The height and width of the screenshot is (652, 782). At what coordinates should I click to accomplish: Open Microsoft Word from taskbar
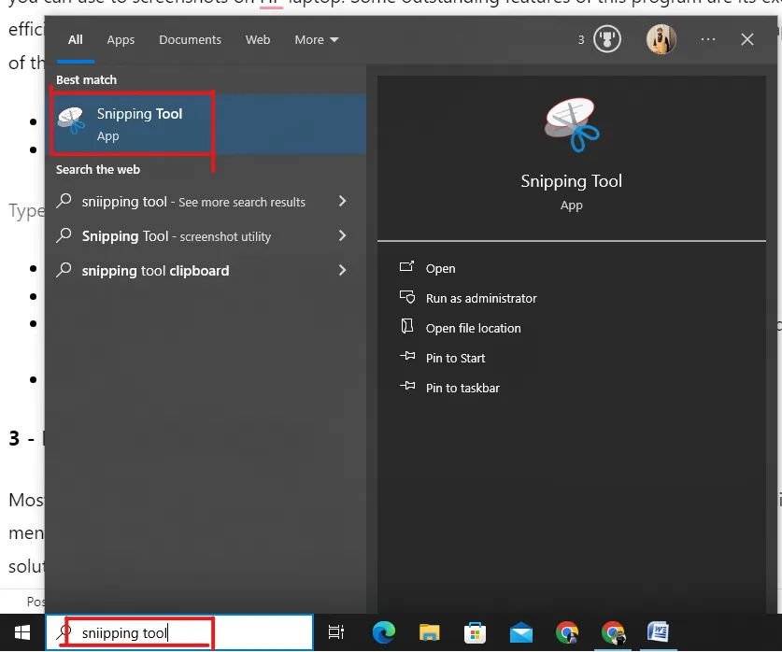tap(659, 633)
